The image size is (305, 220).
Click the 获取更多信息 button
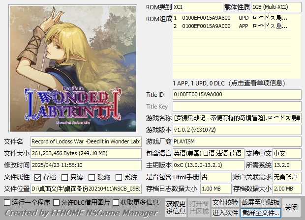176,208
